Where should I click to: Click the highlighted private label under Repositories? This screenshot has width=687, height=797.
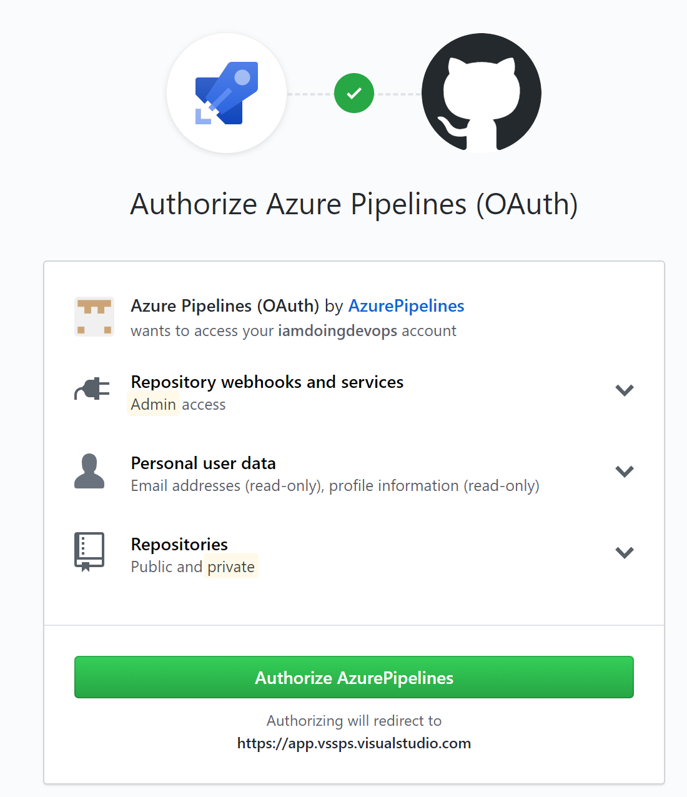tap(231, 567)
